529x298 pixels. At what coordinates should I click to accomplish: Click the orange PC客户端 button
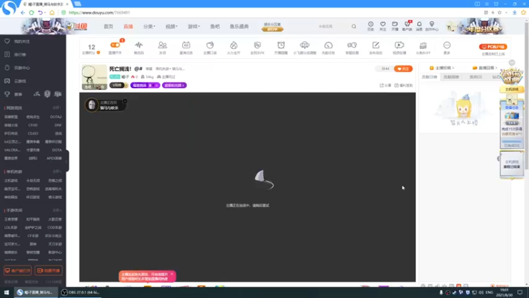493,46
